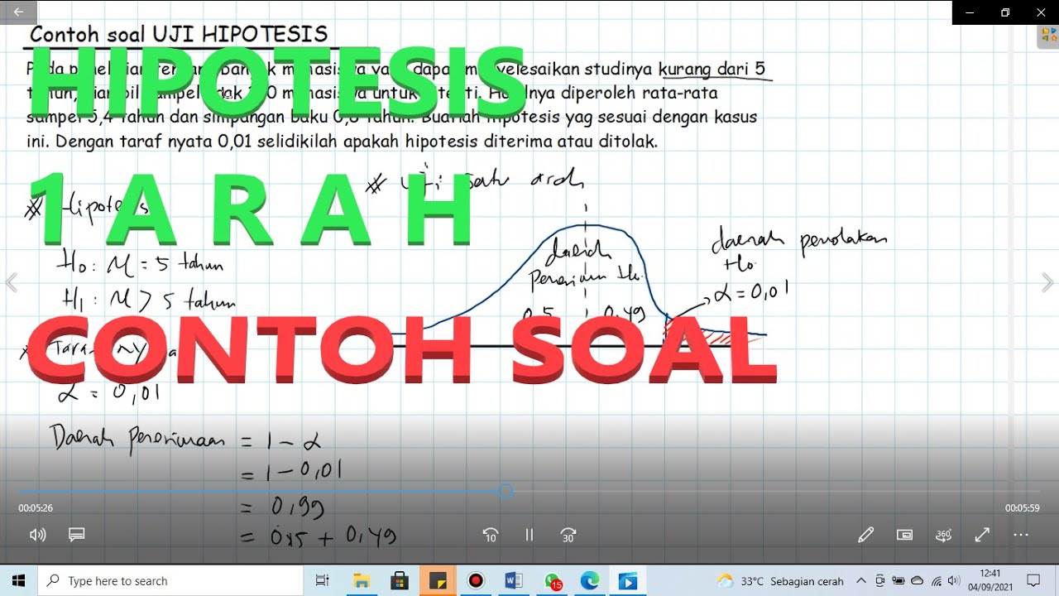Open weather widget showing 33°C
1059x596 pixels.
click(x=780, y=581)
